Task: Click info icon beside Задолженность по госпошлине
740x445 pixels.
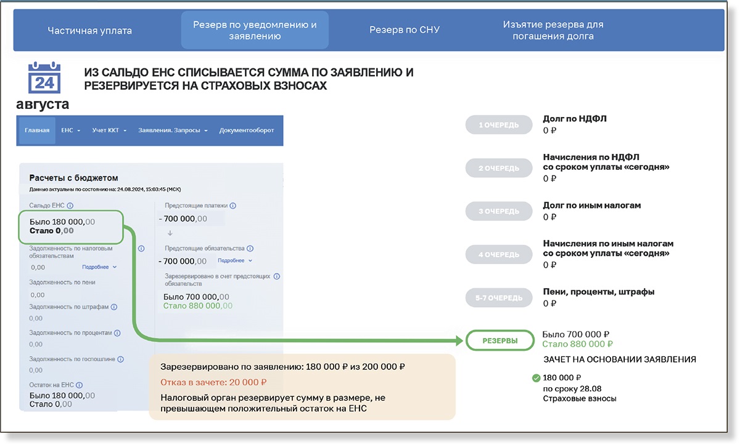Action: (121, 359)
